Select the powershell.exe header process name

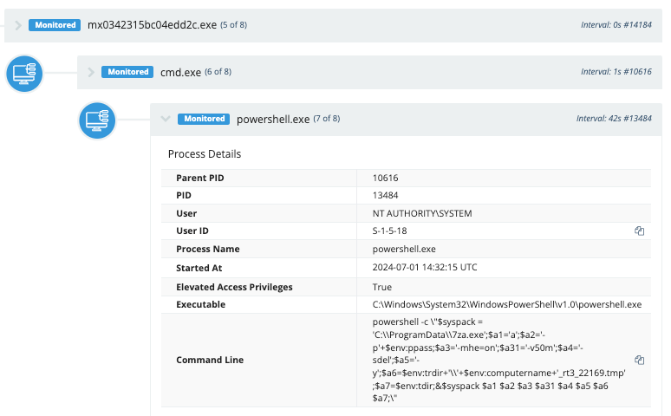[272, 119]
